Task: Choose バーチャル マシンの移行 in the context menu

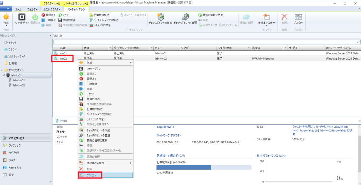Action: (x=106, y=114)
